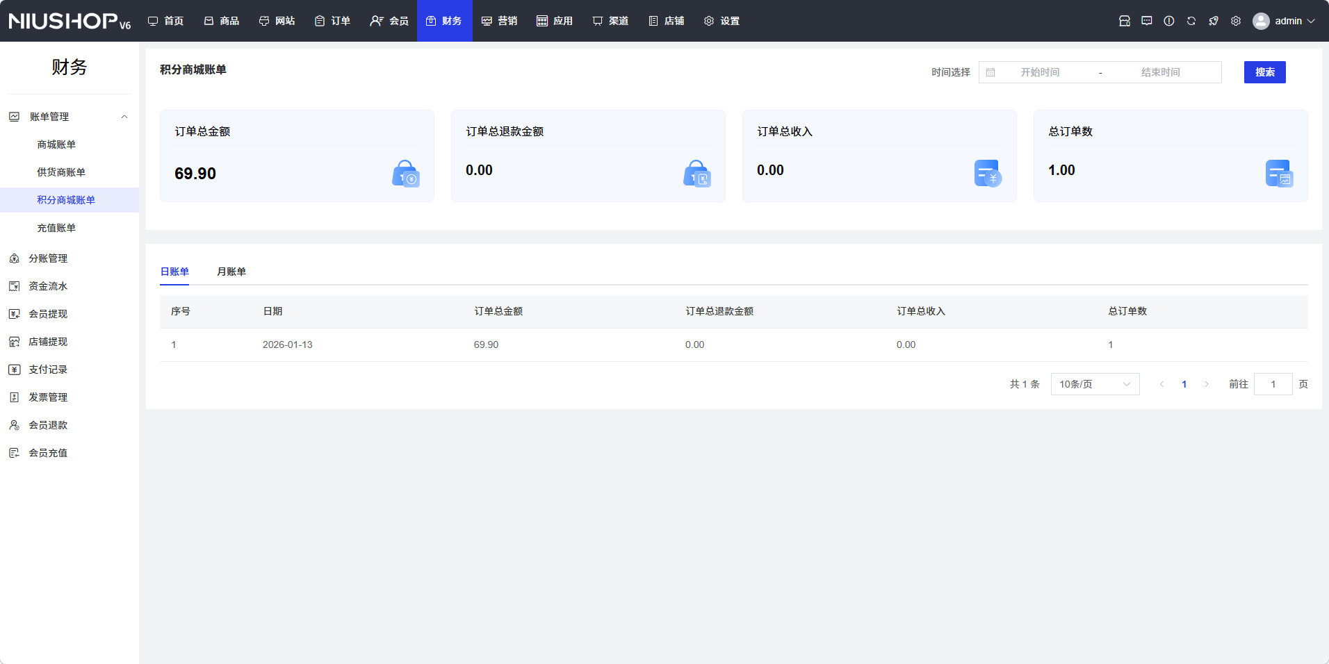
Task: Expand the admin user dropdown
Action: (x=1285, y=21)
